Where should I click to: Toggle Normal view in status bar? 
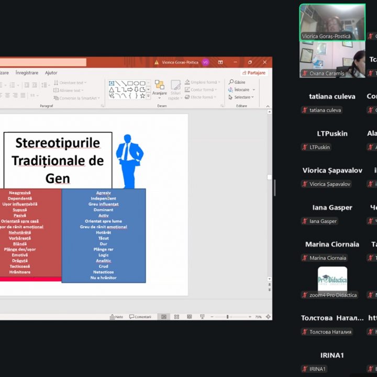164,317
